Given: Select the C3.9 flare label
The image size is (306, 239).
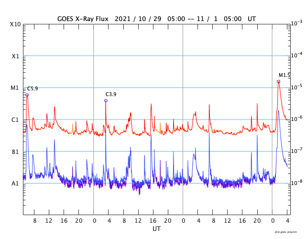Looking at the screenshot, I should click(111, 95).
